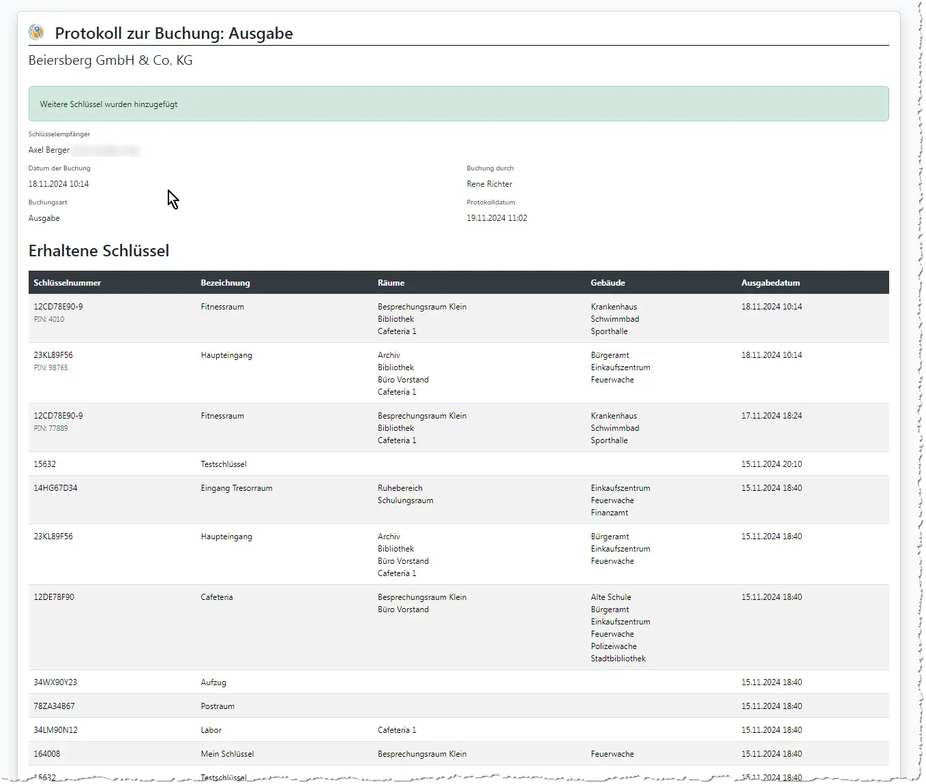Image resolution: width=926 pixels, height=784 pixels.
Task: Click the 'Erhaltene Schlüssel' section heading
Action: (x=99, y=251)
